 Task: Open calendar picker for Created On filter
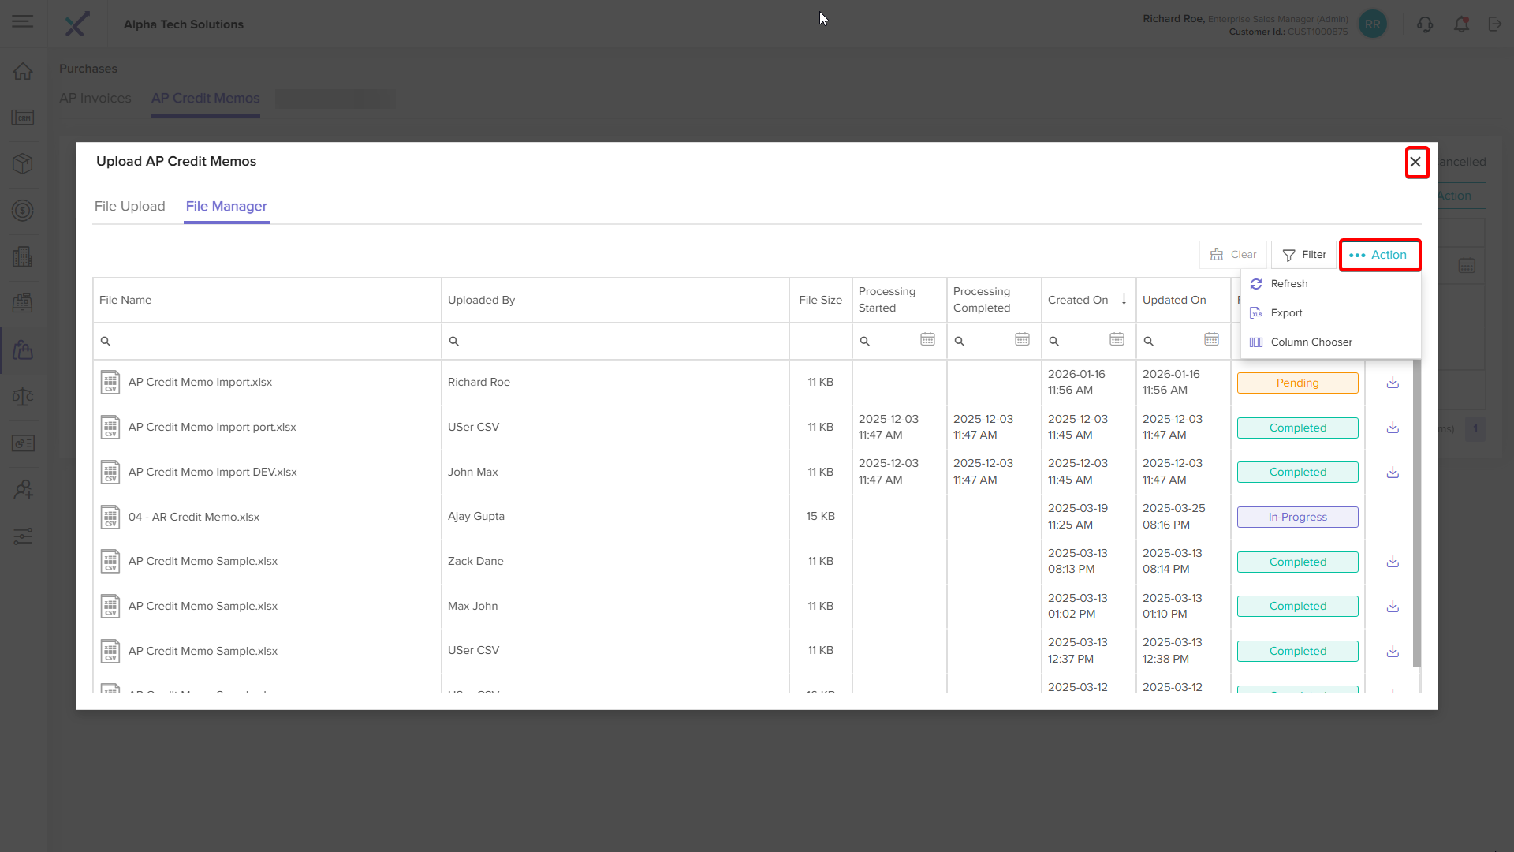(1117, 340)
